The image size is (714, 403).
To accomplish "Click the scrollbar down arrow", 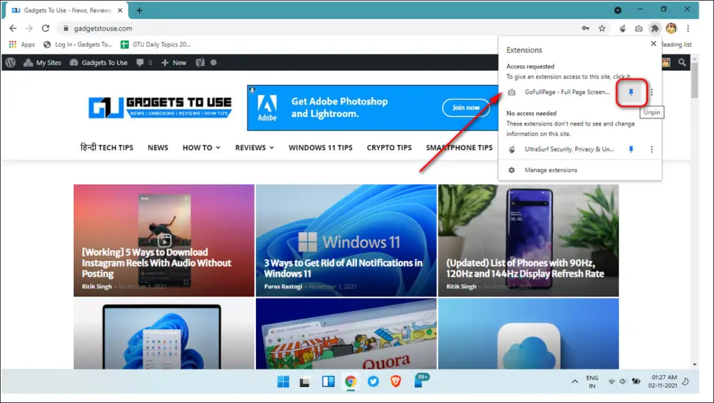I will 694,364.
